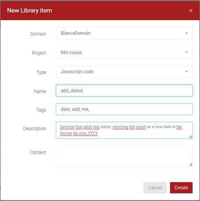
Task: Click the empty Content text area
Action: (124, 156)
